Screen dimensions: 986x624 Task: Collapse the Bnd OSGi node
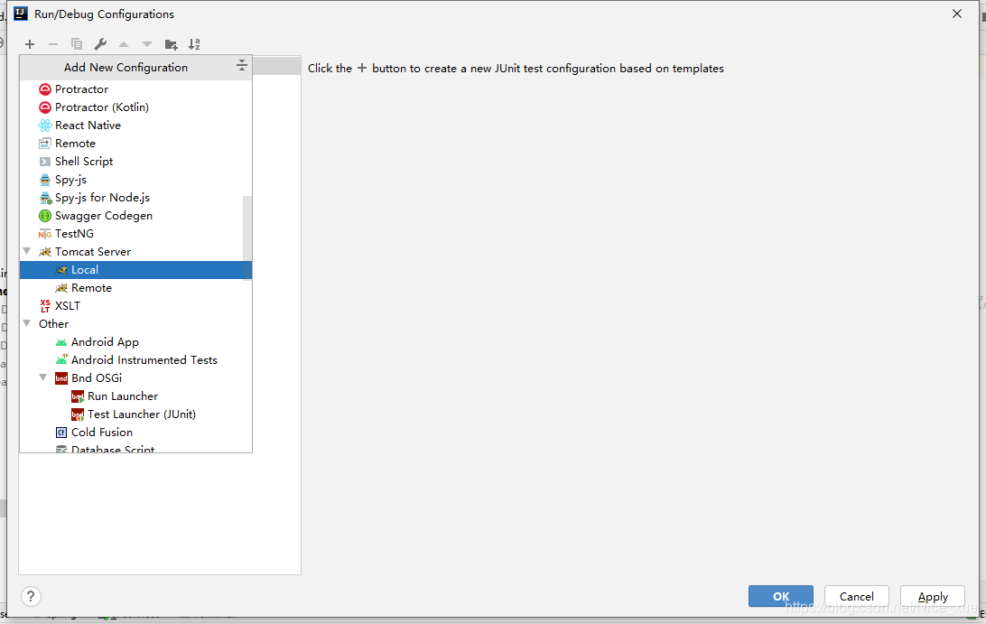[x=43, y=377]
